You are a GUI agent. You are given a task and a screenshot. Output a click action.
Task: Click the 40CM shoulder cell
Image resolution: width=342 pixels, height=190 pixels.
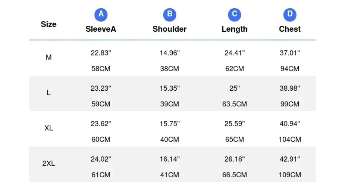169,140
